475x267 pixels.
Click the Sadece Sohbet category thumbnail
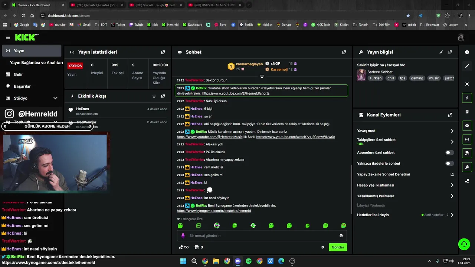coord(361,75)
